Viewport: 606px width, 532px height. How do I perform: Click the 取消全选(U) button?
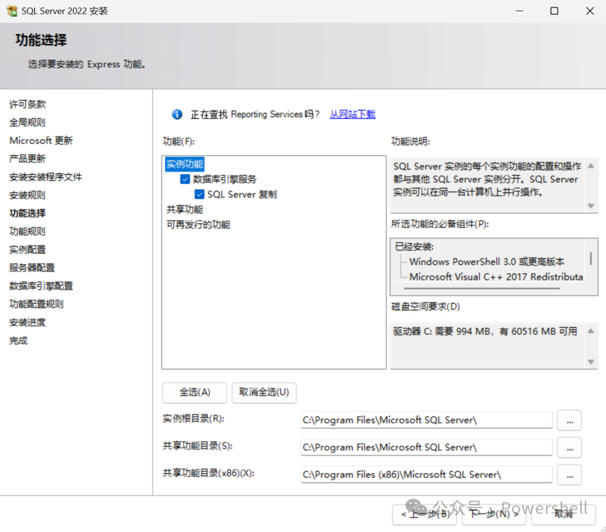[x=264, y=392]
